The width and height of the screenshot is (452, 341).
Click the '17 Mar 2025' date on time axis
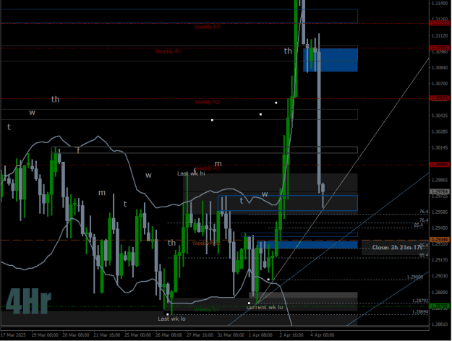point(13,335)
